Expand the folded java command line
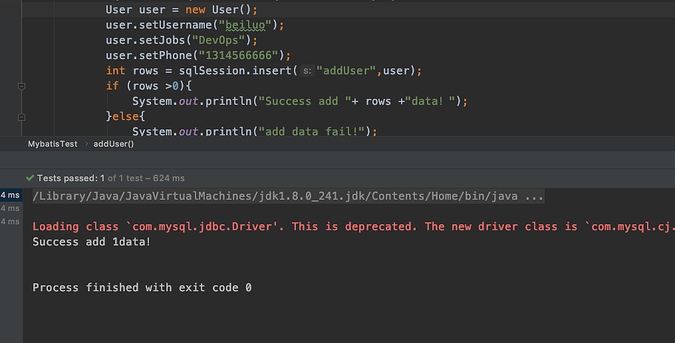 pos(534,196)
